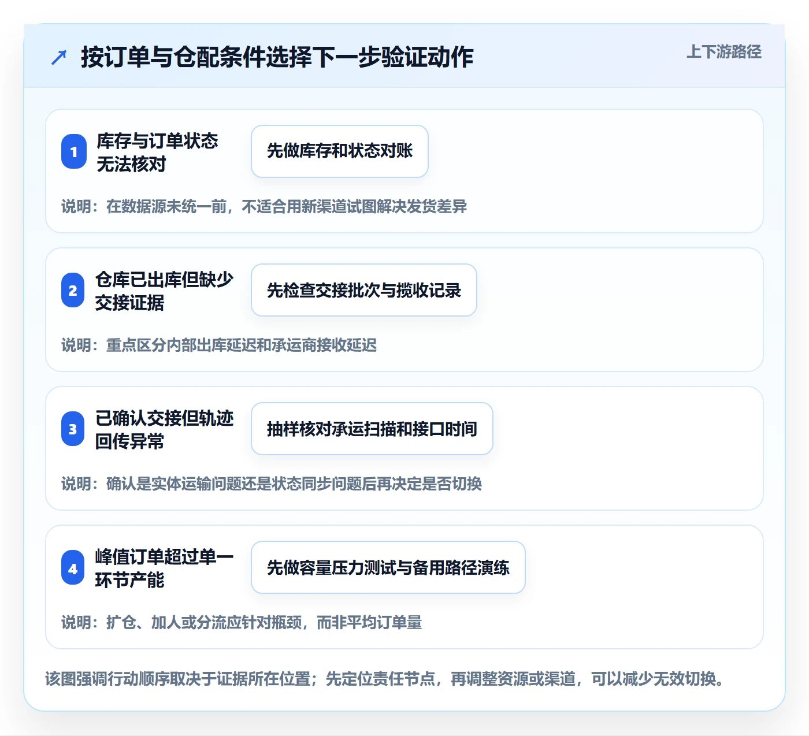
Task: Click the number 4 badge for 峰值订单超过单一环节产能
Action: tap(73, 567)
